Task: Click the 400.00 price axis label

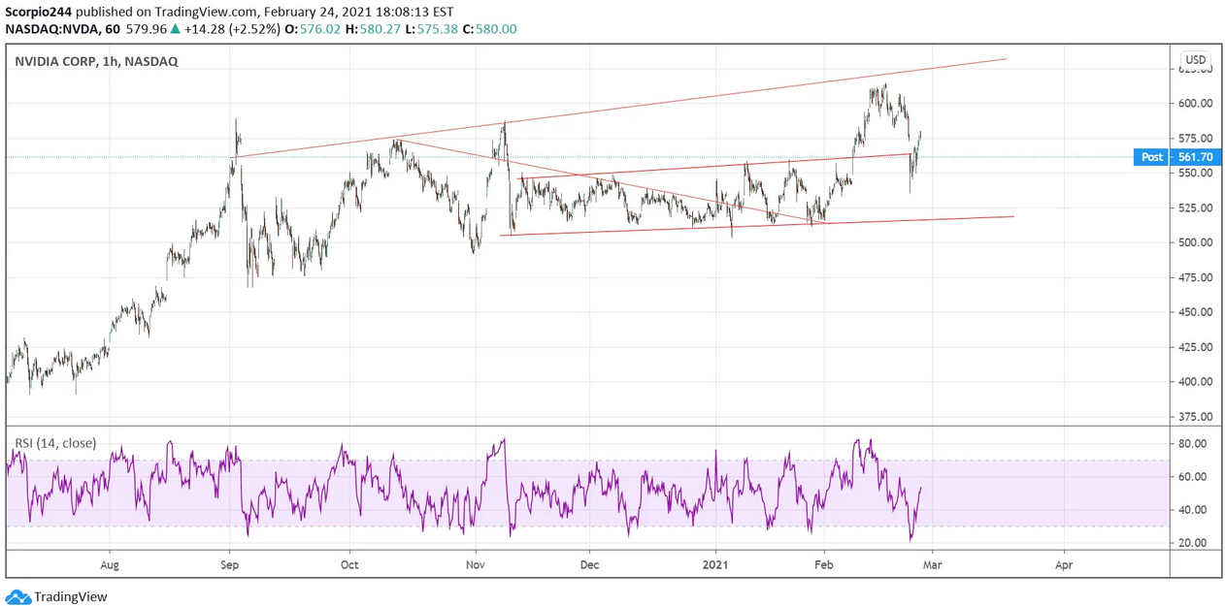Action: pos(1193,382)
